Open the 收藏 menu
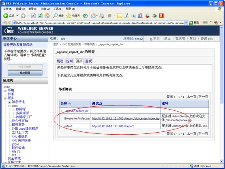 click(45, 9)
